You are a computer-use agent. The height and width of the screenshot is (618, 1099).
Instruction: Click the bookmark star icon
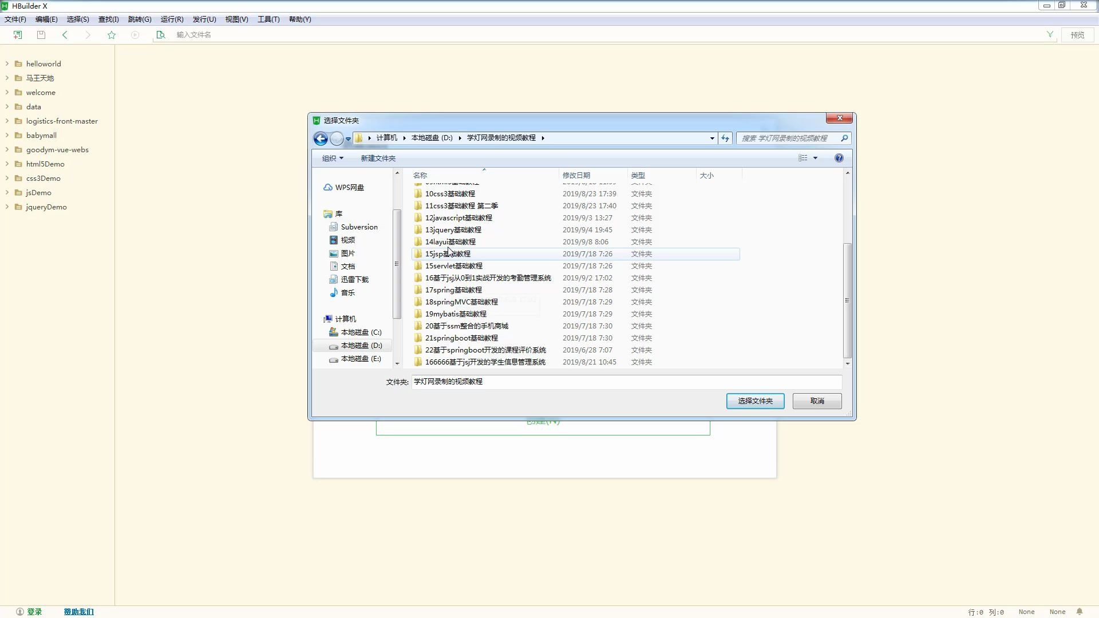click(x=112, y=35)
